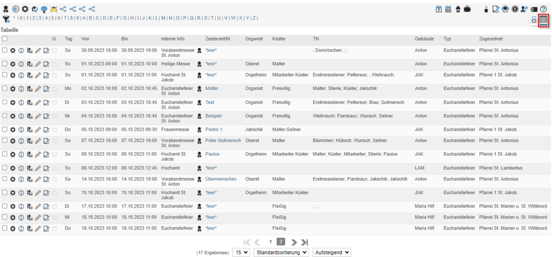
Task: Click gear icon in the Frauenmesse row
Action: point(13,130)
